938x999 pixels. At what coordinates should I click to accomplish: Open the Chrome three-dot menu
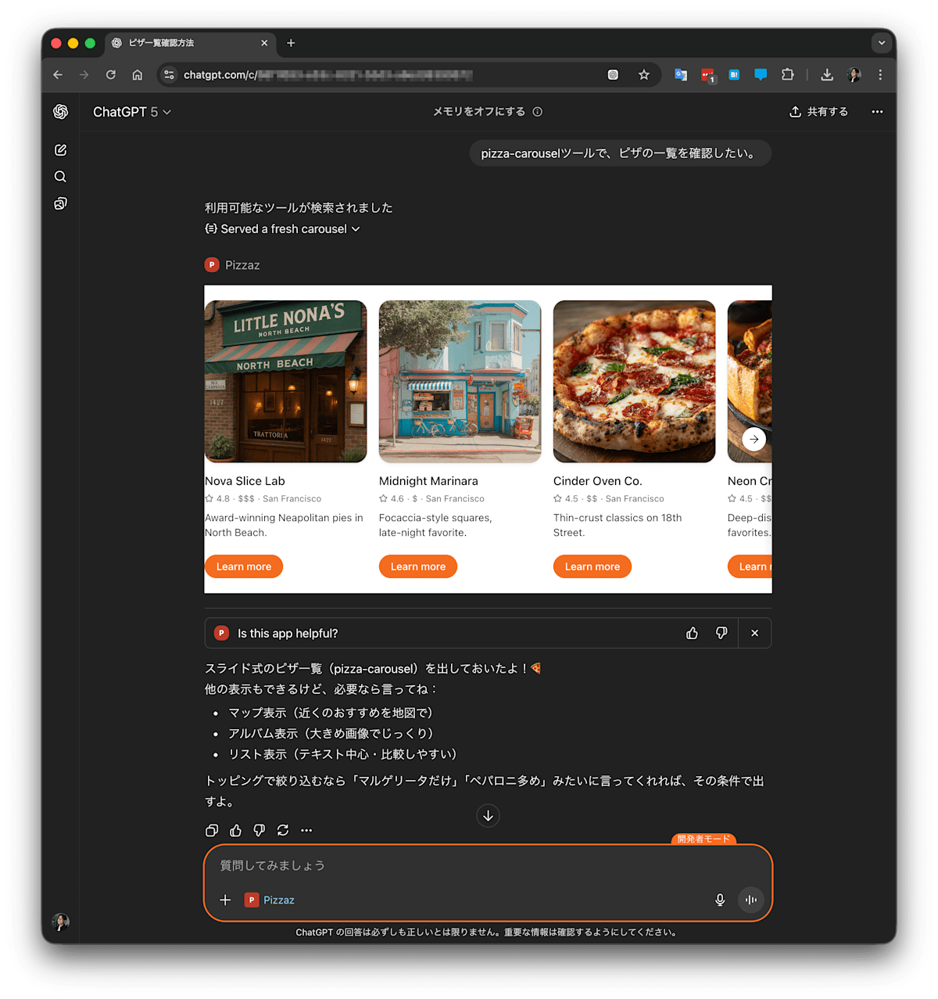pyautogui.click(x=880, y=75)
